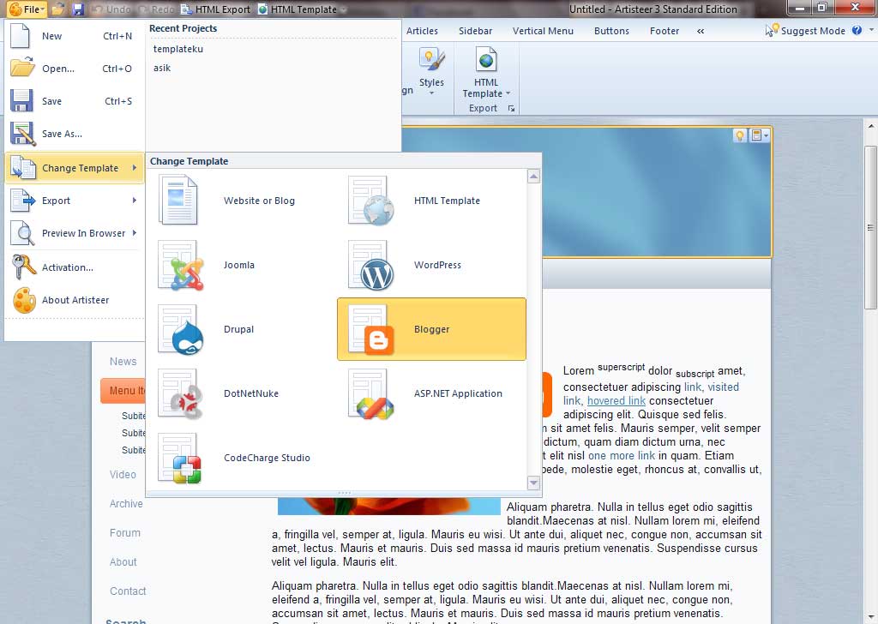Click the Undo button in title bar
This screenshot has width=878, height=624.
tap(111, 9)
